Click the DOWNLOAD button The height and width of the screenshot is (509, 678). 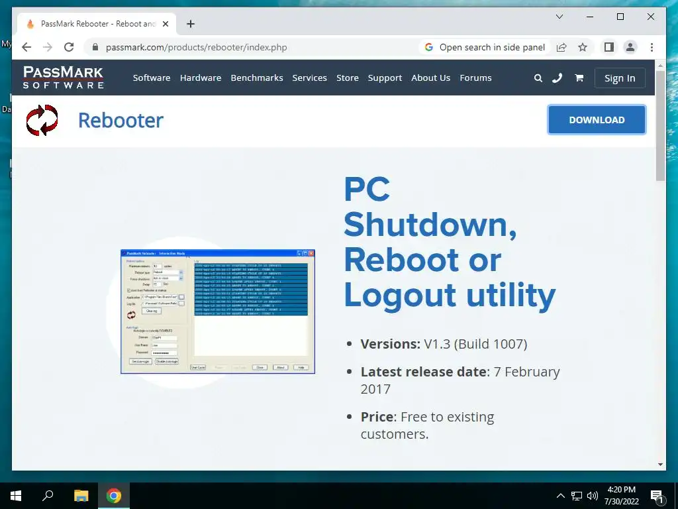[x=597, y=120]
